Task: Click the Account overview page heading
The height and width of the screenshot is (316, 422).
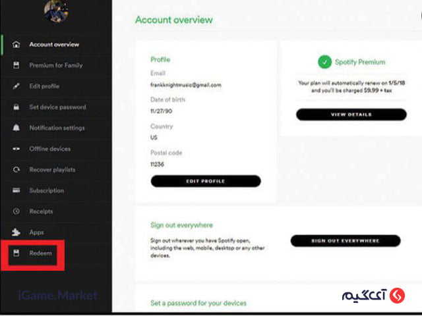Action: point(174,20)
